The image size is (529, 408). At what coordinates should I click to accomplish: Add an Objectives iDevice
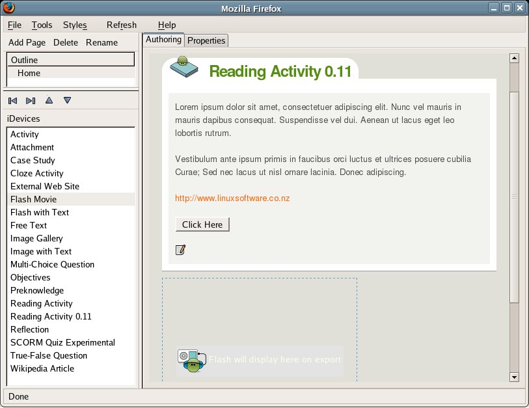tap(70, 277)
